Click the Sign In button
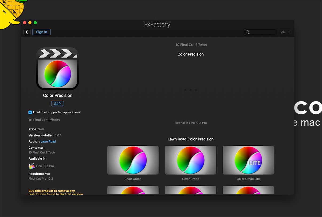The width and height of the screenshot is (322, 217). point(42,32)
